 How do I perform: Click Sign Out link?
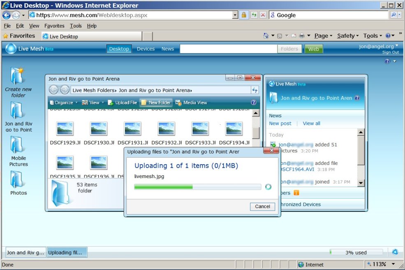click(391, 53)
